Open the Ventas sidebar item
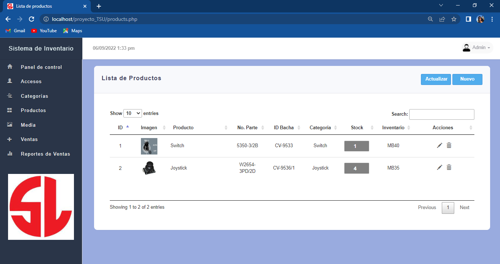The image size is (500, 264). tap(29, 139)
